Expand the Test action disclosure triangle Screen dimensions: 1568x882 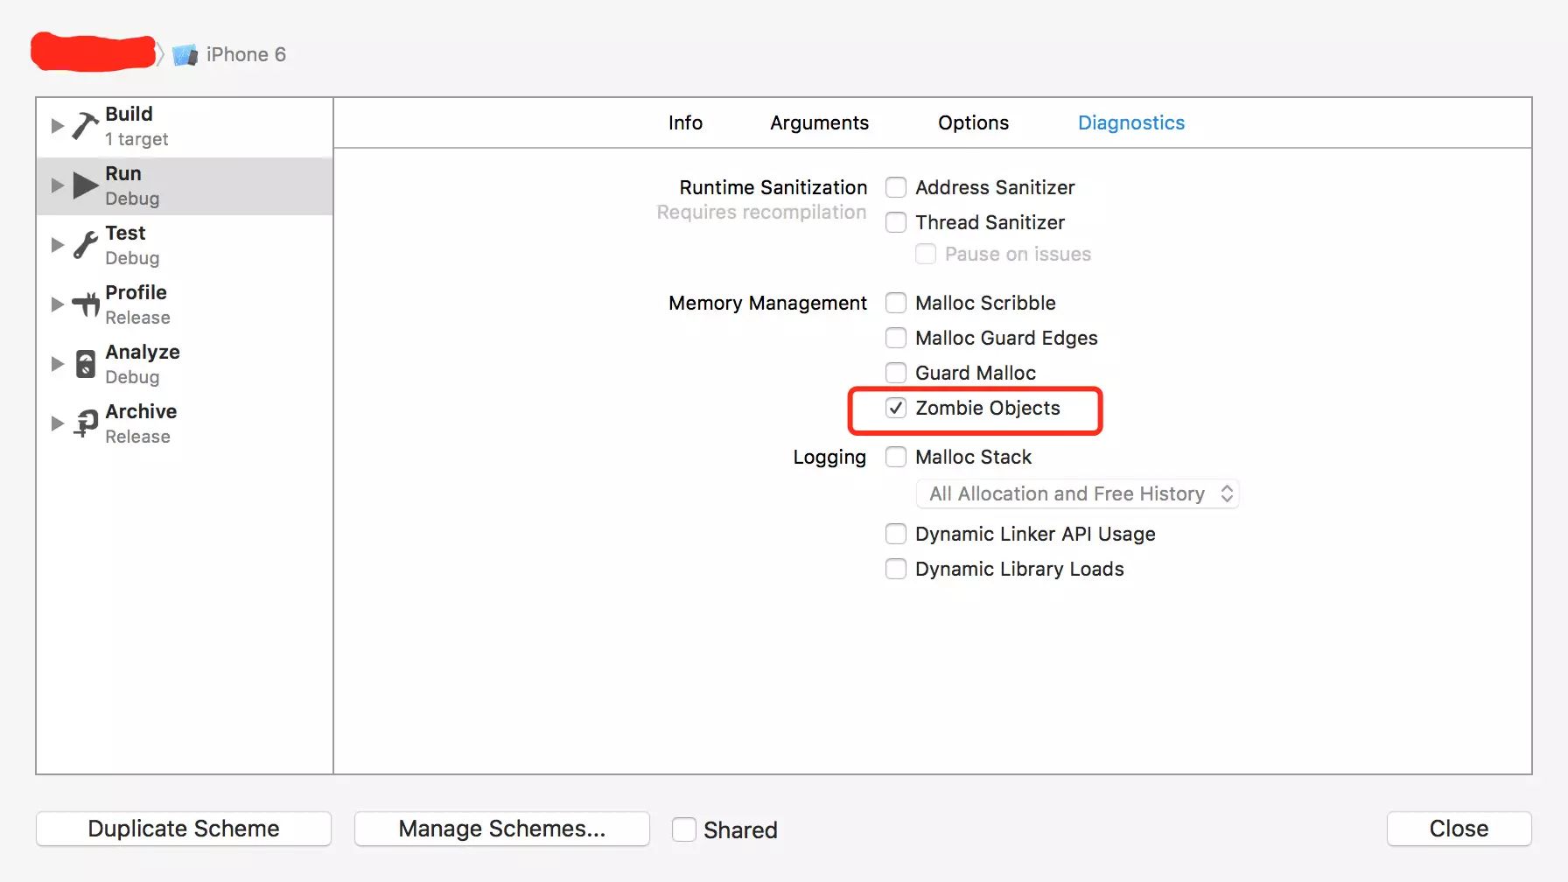pos(57,245)
